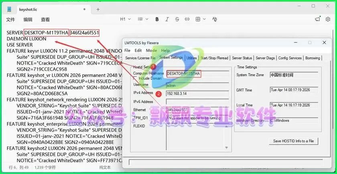Open the 文件 menu

point(10,20)
